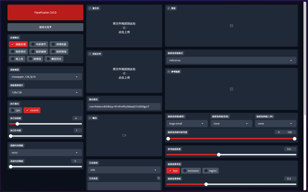Screen dimensions: 308x192
Task: Click the 输出路径 text input field
Action: pyautogui.click(x=124, y=107)
